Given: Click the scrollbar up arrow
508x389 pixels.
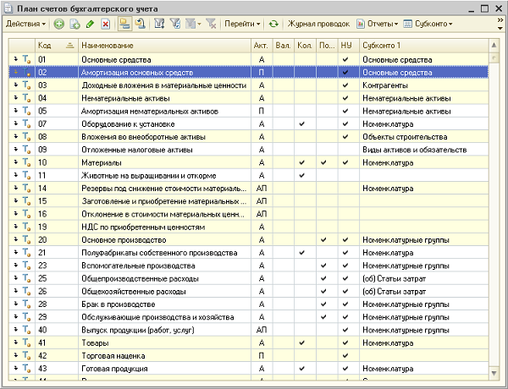Looking at the screenshot, I should point(494,46).
